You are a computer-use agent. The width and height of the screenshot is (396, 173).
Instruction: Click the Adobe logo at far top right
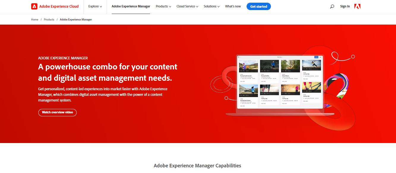click(357, 6)
